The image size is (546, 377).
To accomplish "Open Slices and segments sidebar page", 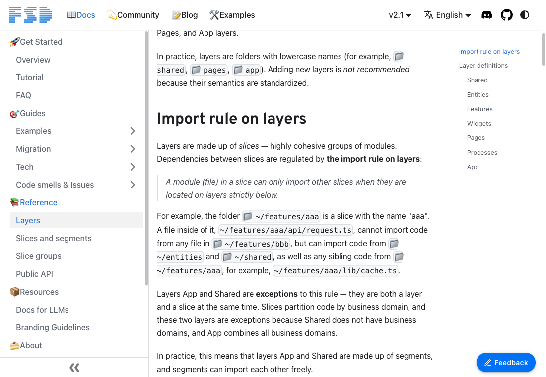I will pos(54,239).
